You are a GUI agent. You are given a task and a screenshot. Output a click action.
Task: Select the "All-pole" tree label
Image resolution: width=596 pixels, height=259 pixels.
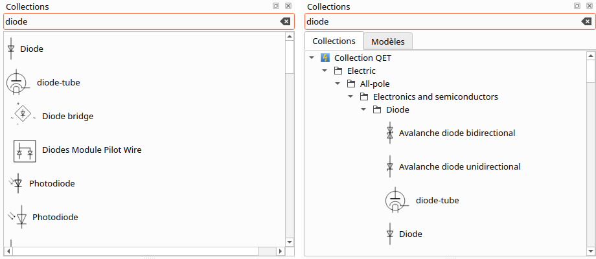tap(375, 84)
